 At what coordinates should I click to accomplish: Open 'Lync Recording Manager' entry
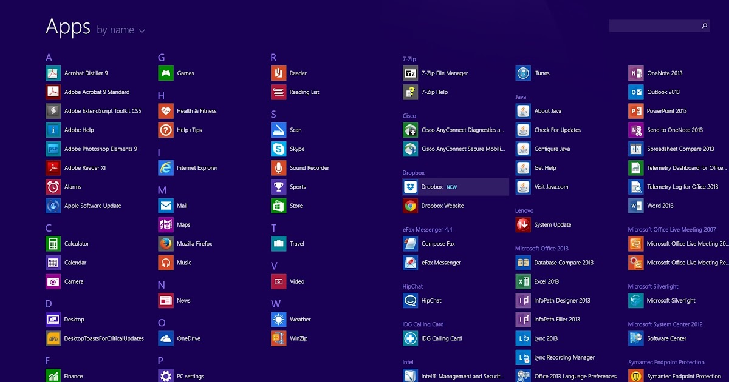[x=555, y=357]
